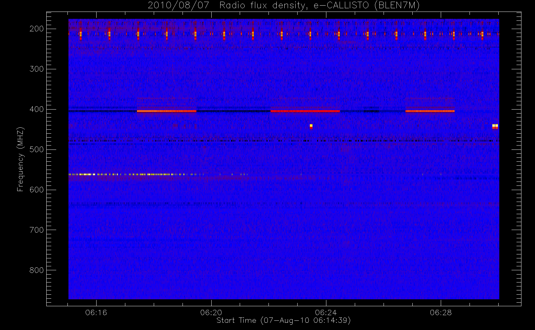The image size is (535, 330).
Task: Click the orange 400 MHz segment near 06:27
Action: 430,111
